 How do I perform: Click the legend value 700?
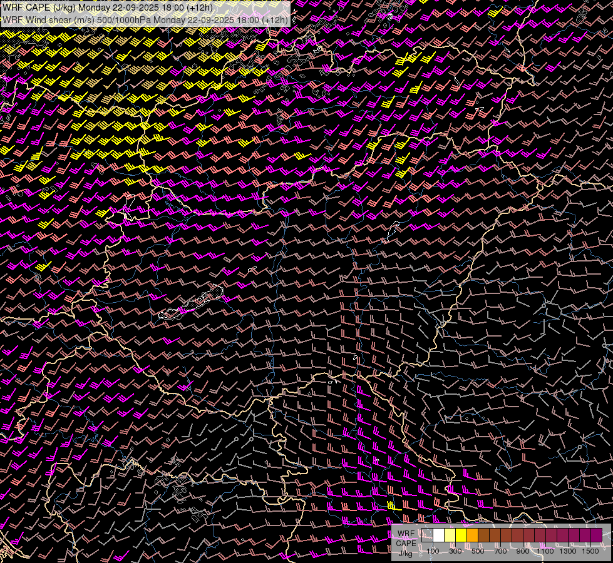(500, 551)
